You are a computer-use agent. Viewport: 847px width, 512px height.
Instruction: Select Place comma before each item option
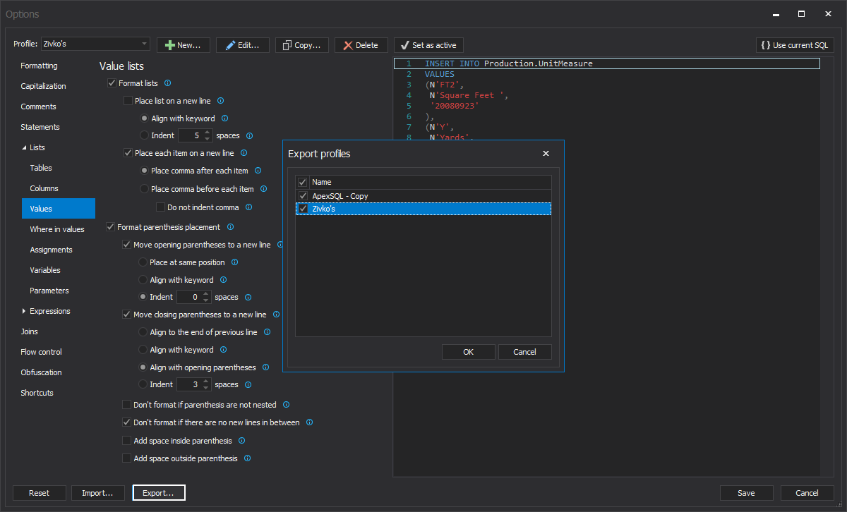(145, 189)
